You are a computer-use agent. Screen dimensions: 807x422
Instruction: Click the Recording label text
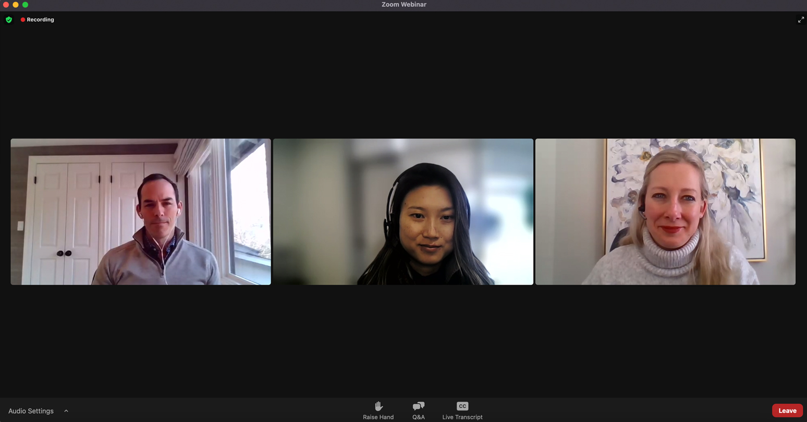(40, 19)
